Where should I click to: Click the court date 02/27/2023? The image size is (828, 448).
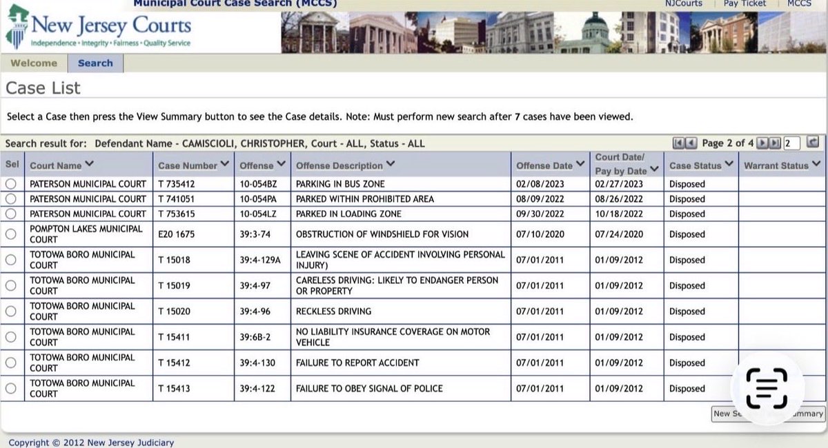click(x=619, y=184)
